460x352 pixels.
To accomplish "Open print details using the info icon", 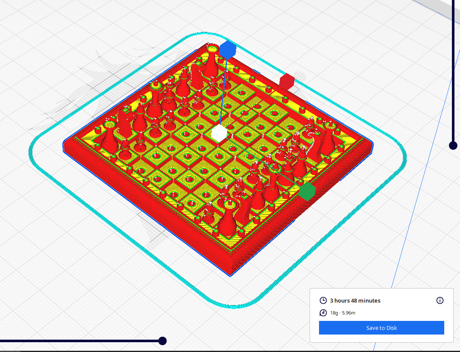I will (440, 300).
